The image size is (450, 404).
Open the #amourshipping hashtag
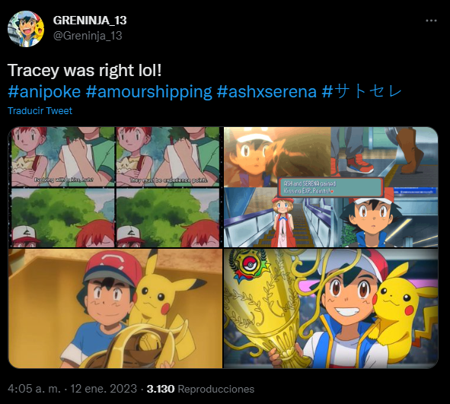148,92
